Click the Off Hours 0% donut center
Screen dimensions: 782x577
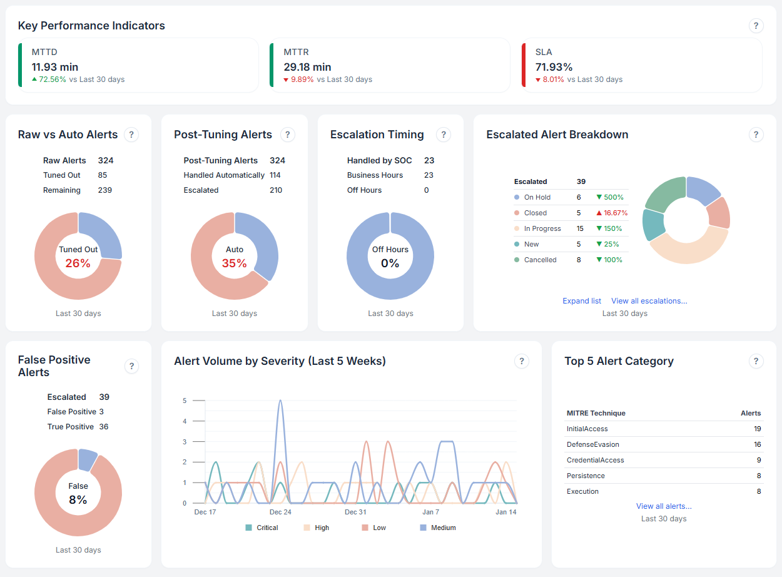coord(390,257)
